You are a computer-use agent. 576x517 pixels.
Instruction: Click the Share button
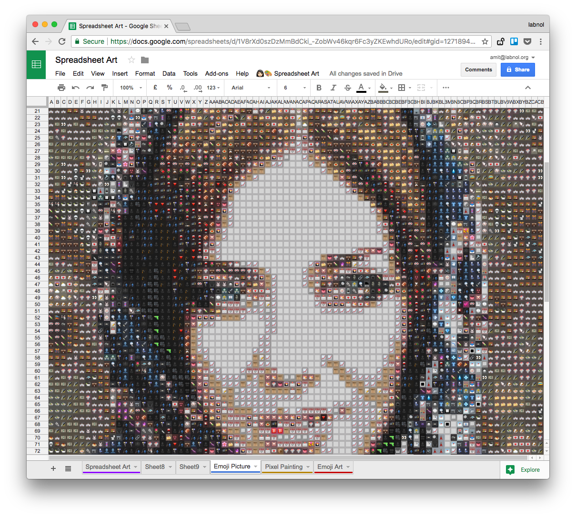(518, 70)
